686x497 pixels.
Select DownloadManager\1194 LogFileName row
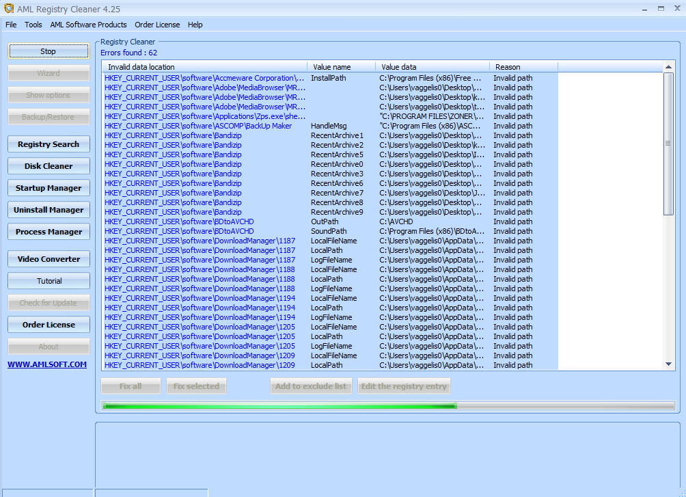tap(330, 317)
